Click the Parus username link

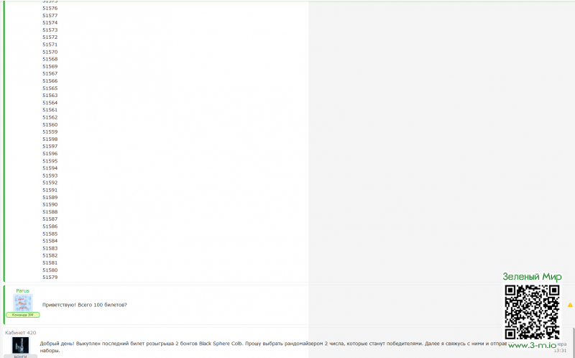tap(22, 290)
